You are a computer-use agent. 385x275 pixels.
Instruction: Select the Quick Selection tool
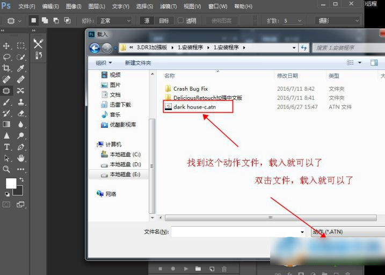[20, 57]
